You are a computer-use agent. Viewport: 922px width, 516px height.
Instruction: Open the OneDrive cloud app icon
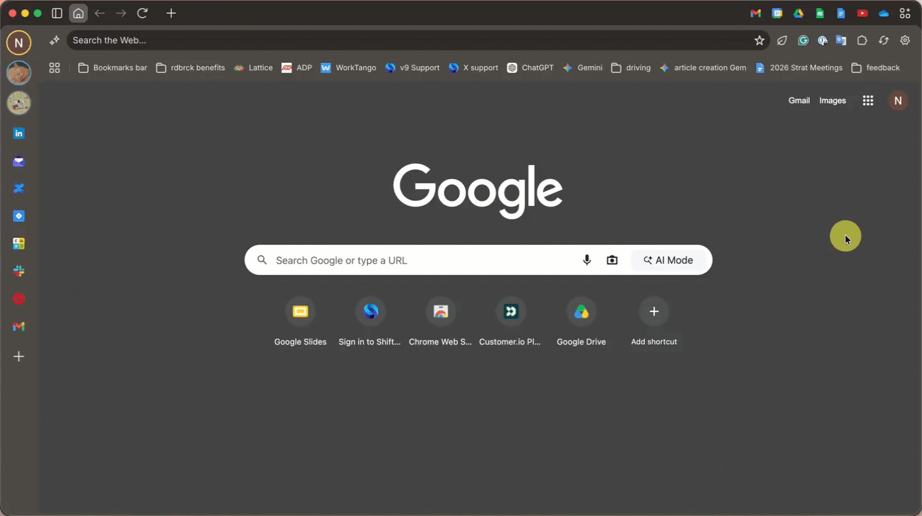pyautogui.click(x=884, y=13)
